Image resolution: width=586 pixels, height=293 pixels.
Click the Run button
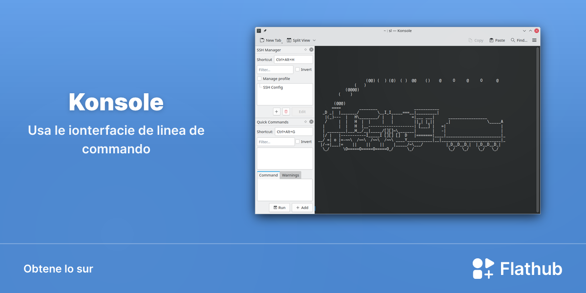pyautogui.click(x=279, y=208)
